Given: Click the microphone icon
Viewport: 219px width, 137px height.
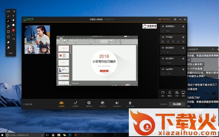Looking at the screenshot, I should tap(130, 103).
